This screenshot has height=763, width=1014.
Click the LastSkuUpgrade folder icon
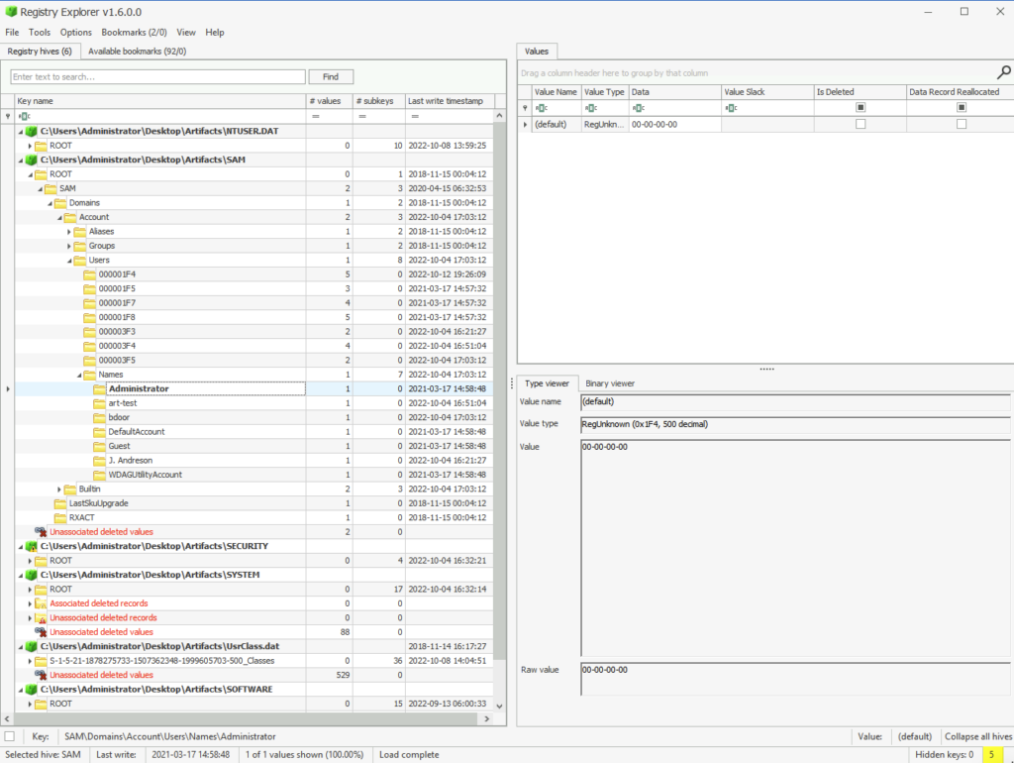pyautogui.click(x=60, y=503)
